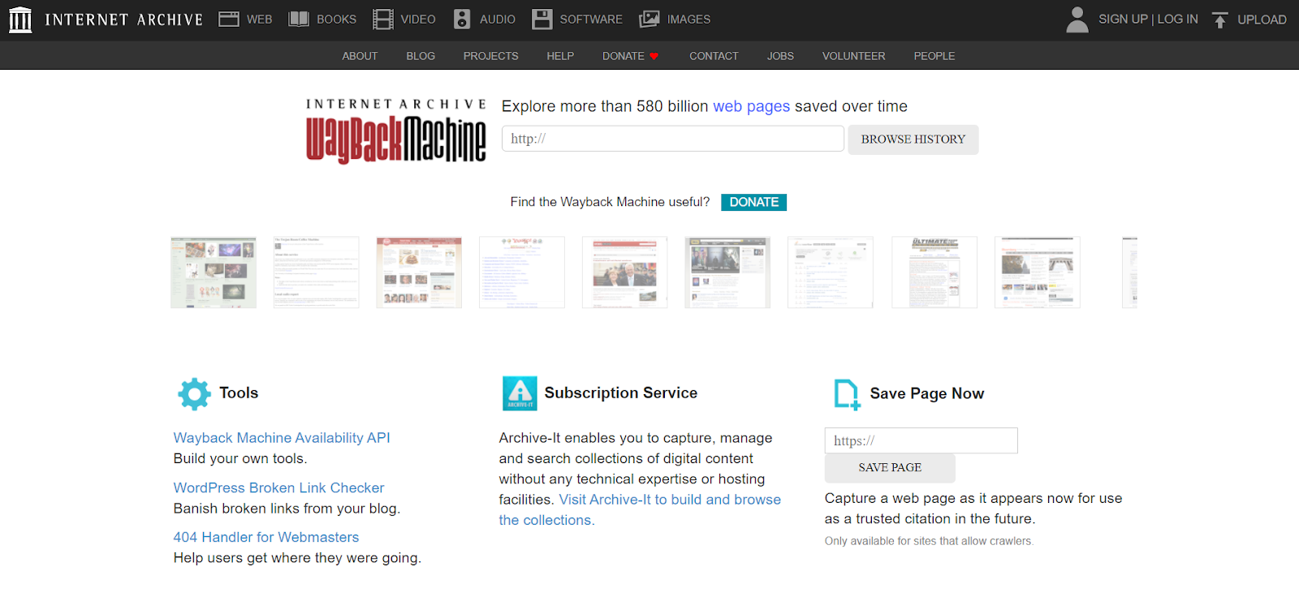Open the Books section via its book icon

click(299, 19)
